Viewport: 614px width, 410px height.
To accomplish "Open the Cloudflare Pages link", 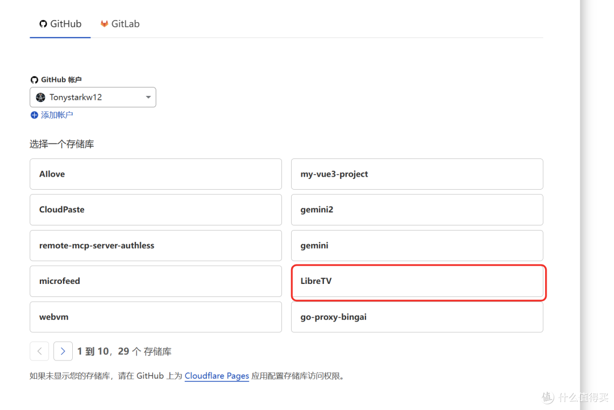I will (217, 376).
